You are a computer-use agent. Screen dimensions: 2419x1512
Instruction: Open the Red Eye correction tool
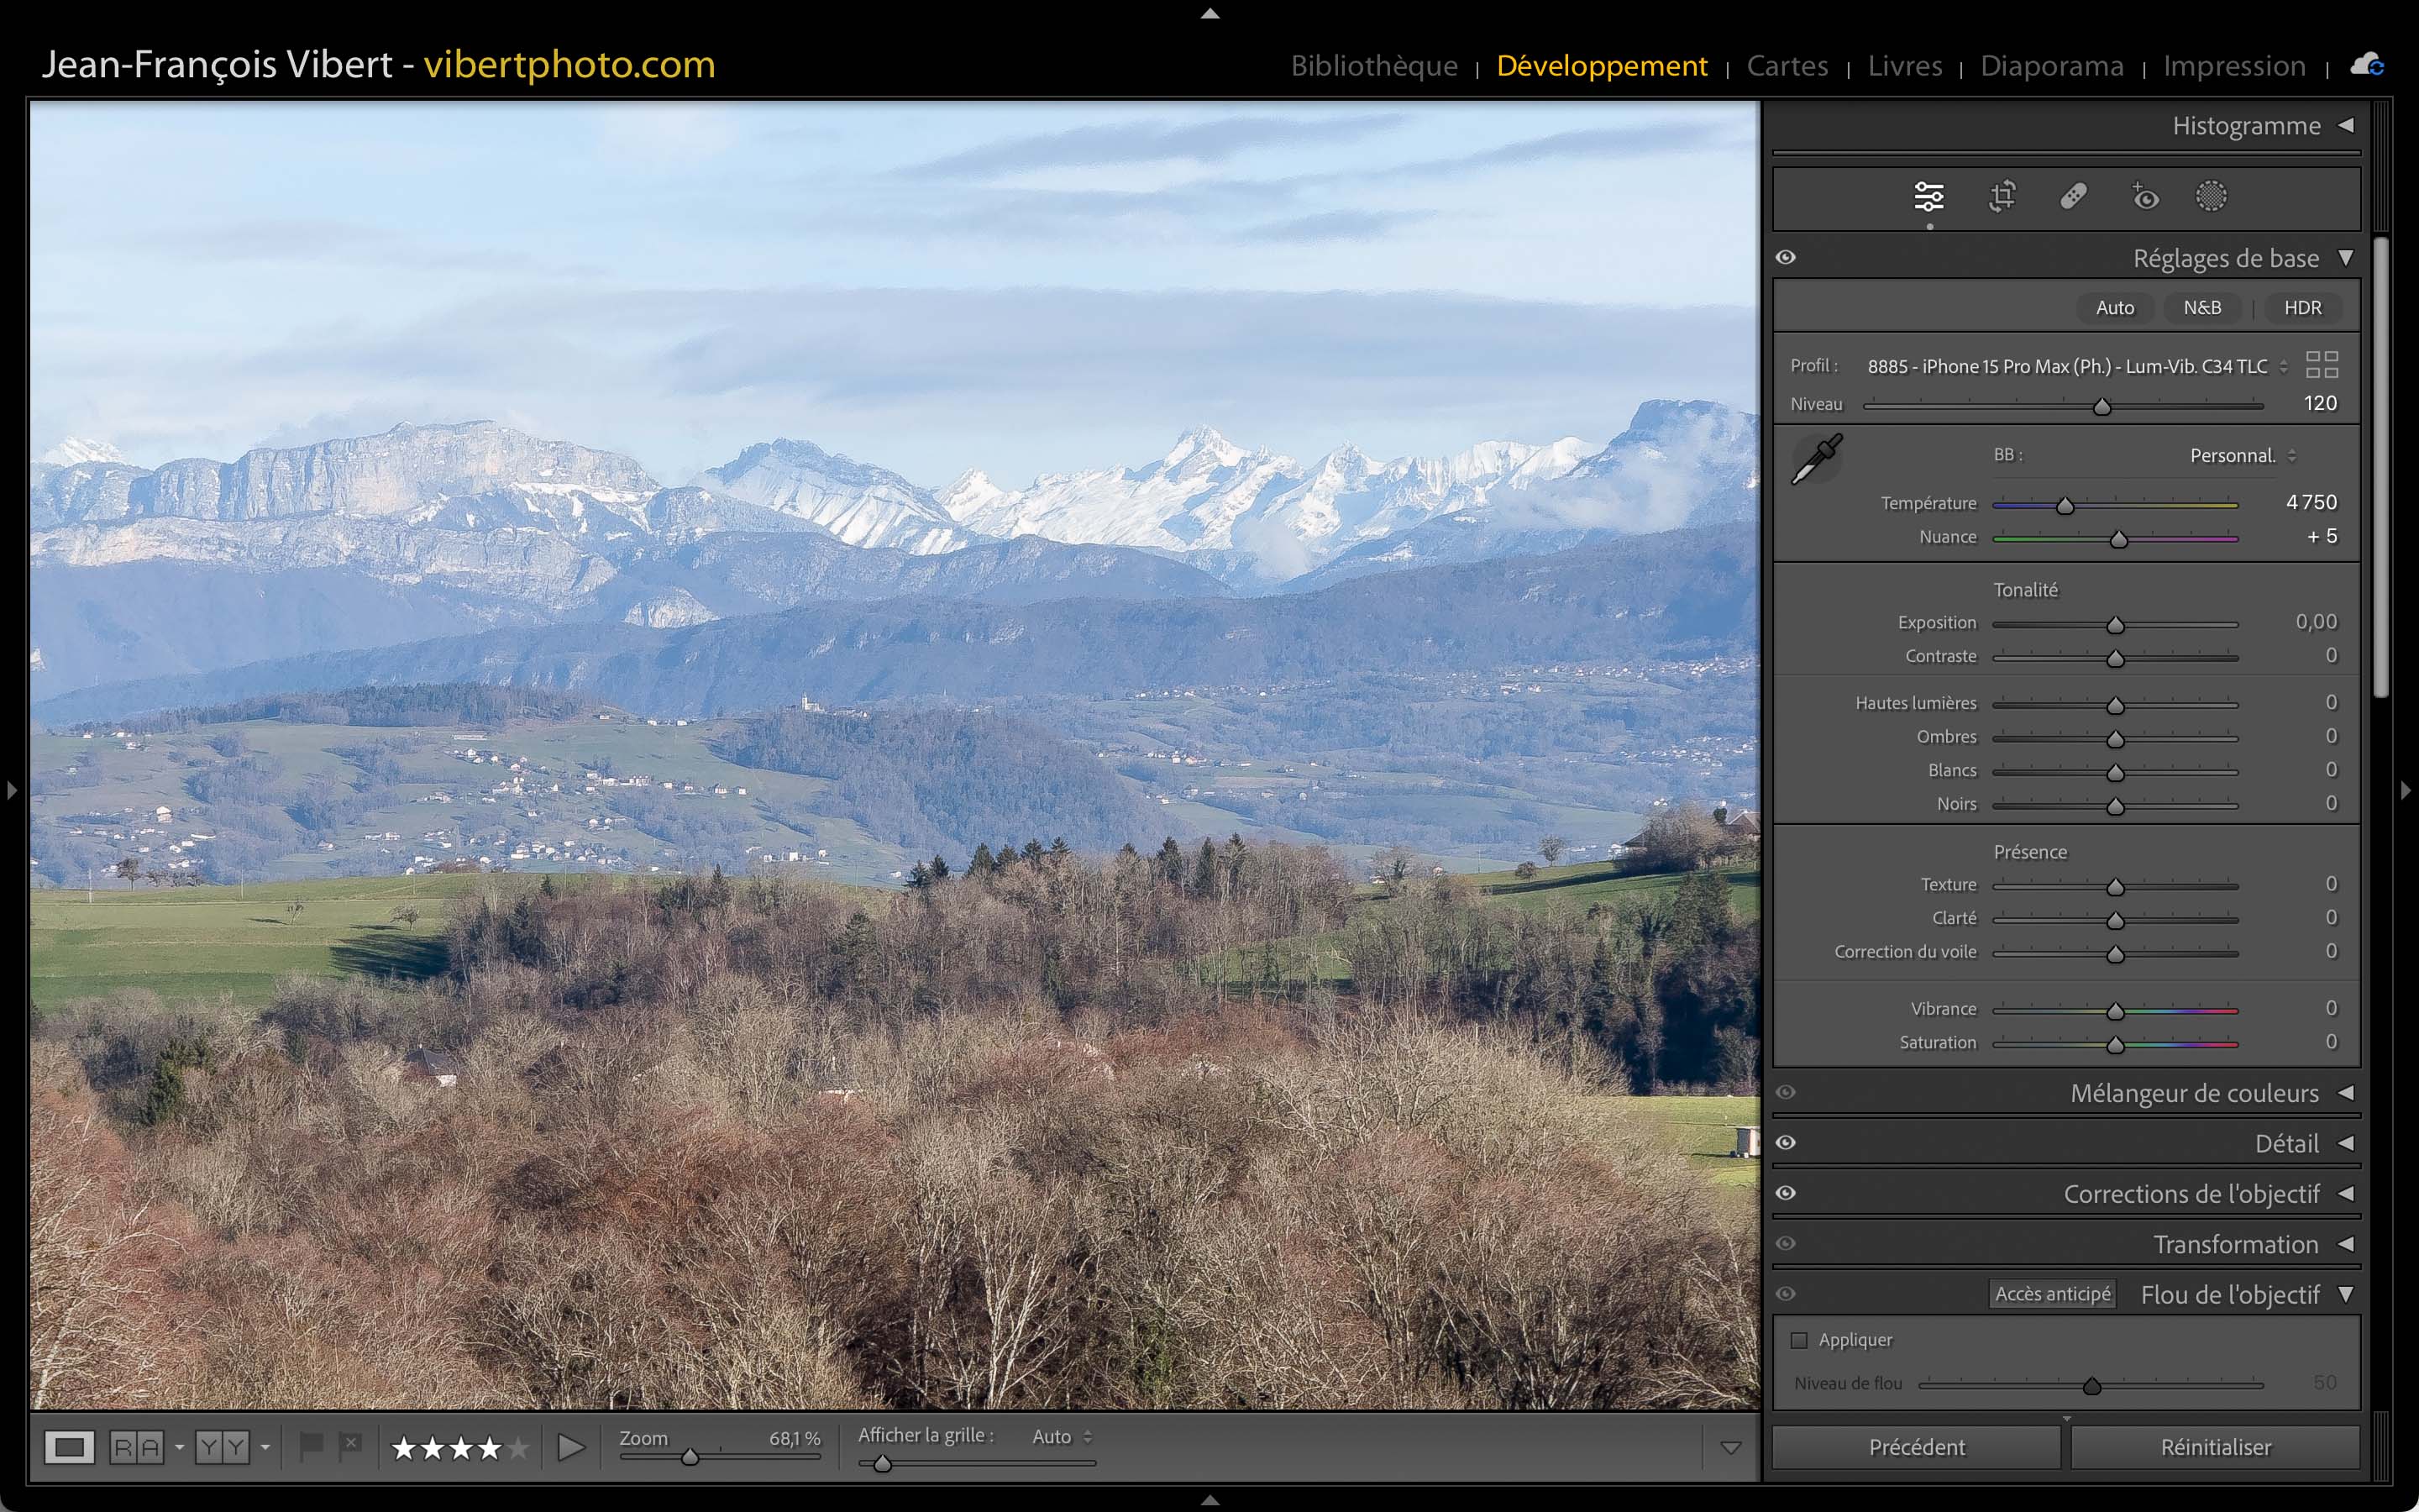(2144, 197)
